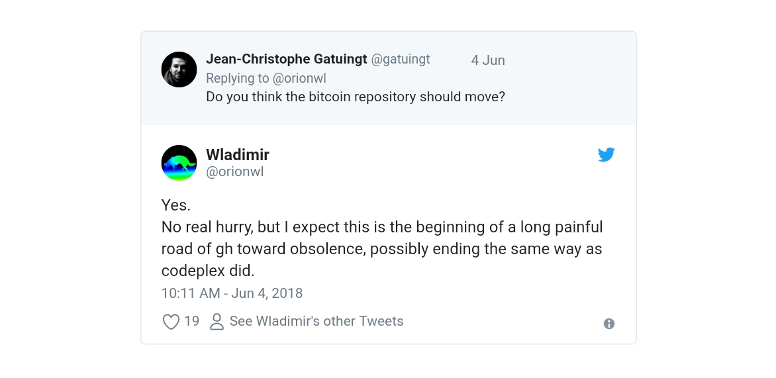Click the Jean-Christophe Gatuingt display name
Viewport: 776px width, 378px height.
[x=286, y=59]
